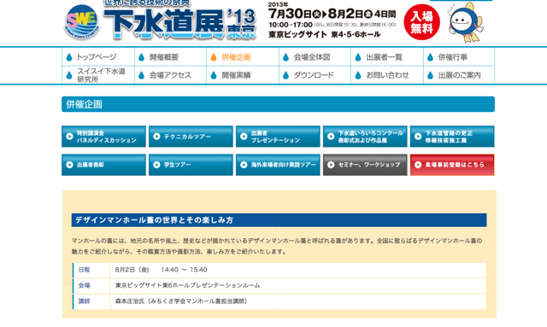Click the fish mascot character

point(466,23)
